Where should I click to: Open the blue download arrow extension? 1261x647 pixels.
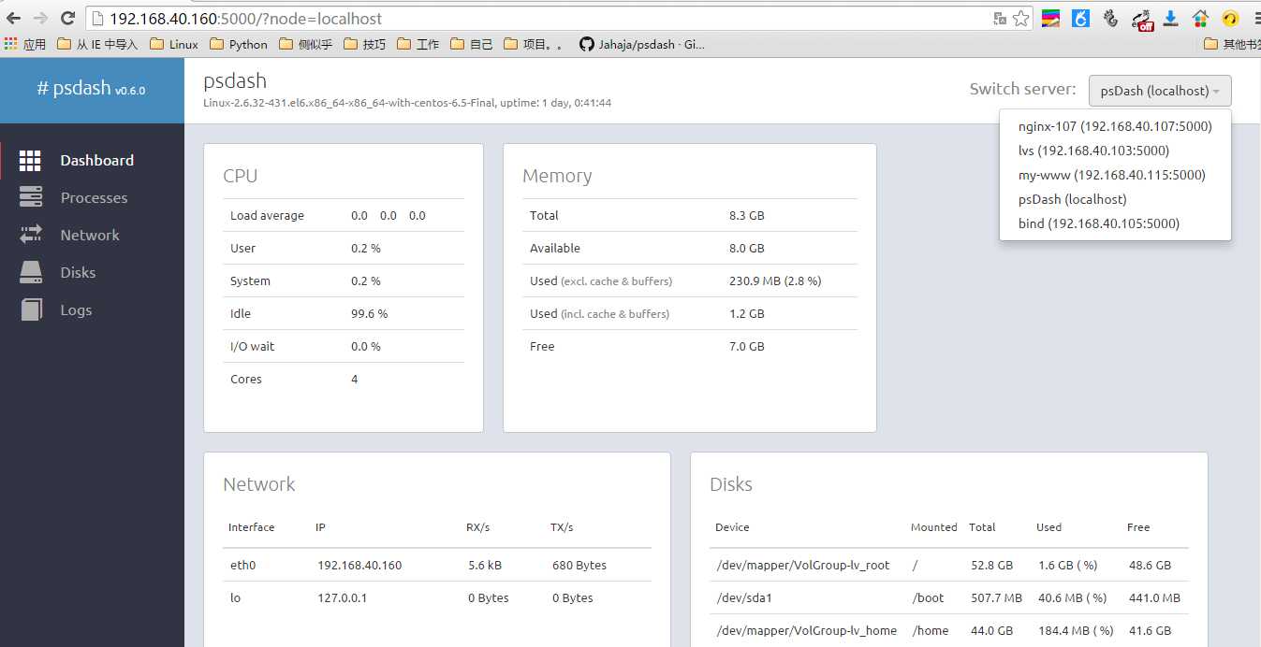pyautogui.click(x=1170, y=18)
